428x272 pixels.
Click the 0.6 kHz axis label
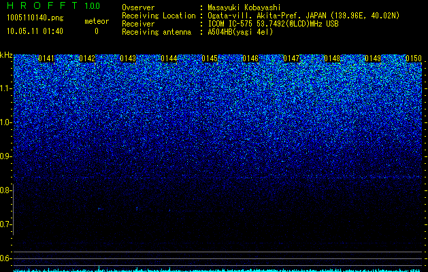click(5, 258)
